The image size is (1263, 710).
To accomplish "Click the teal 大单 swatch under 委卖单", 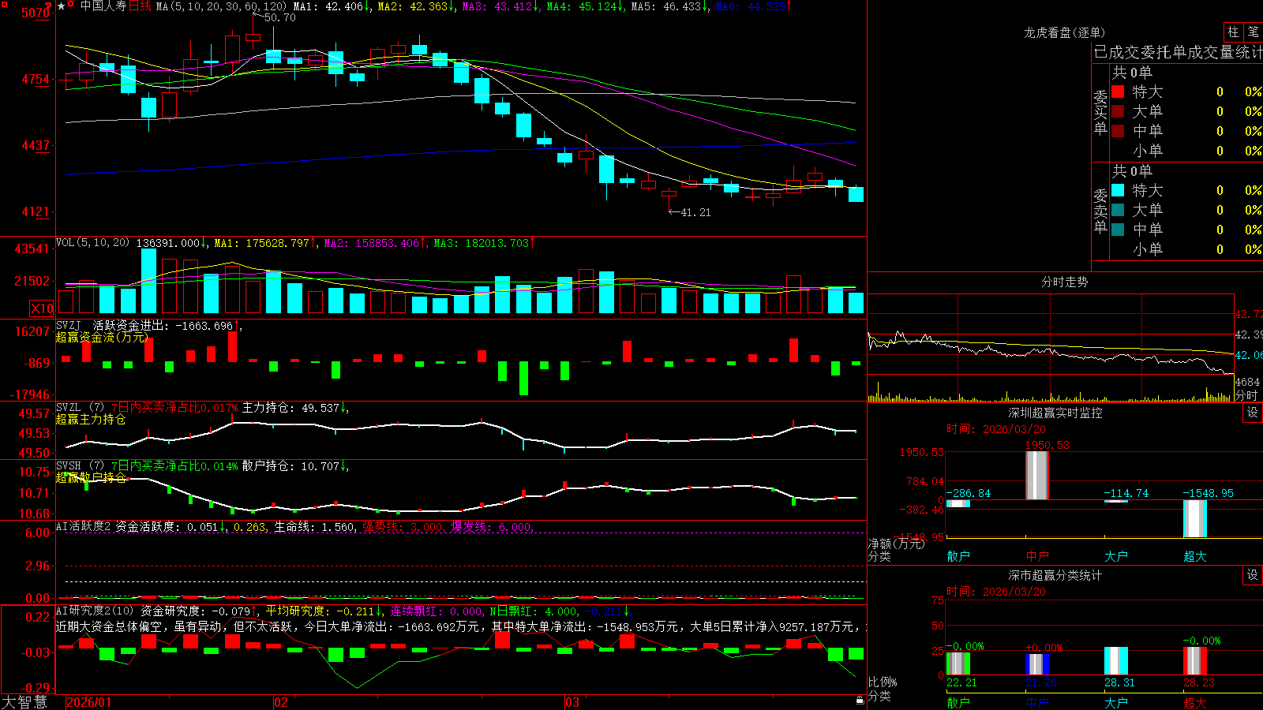I will point(1118,210).
